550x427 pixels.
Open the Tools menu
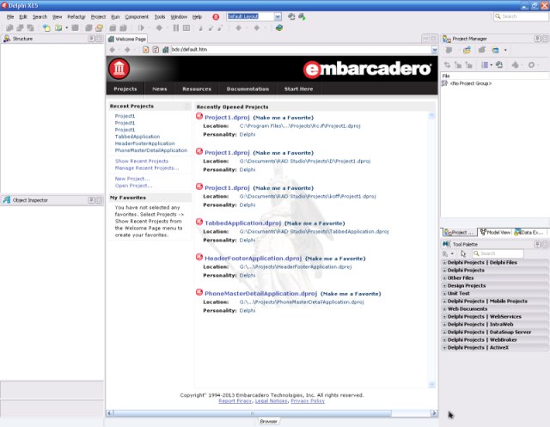pos(160,17)
